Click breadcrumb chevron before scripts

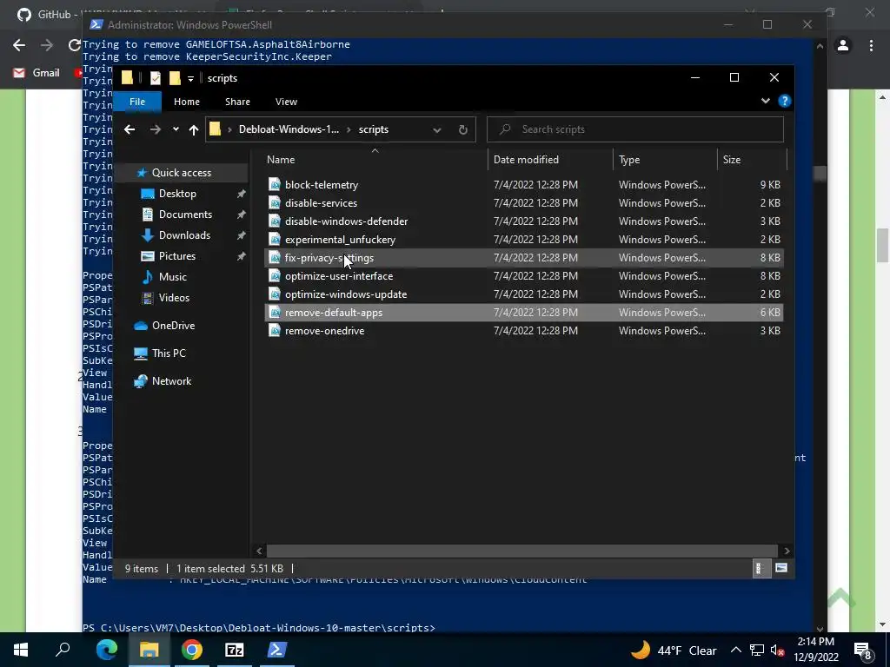(x=349, y=129)
